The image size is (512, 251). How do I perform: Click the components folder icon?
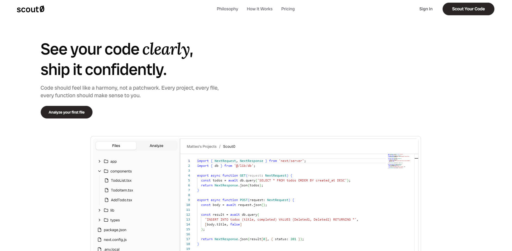106,171
